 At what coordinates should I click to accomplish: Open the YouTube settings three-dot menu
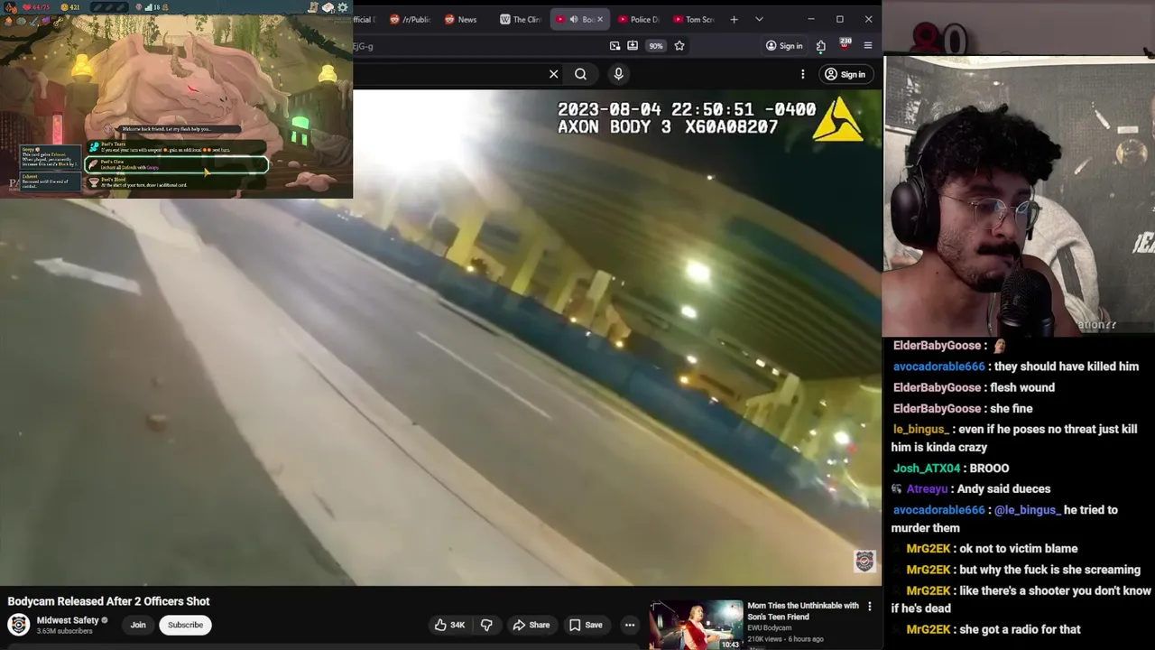(x=802, y=74)
